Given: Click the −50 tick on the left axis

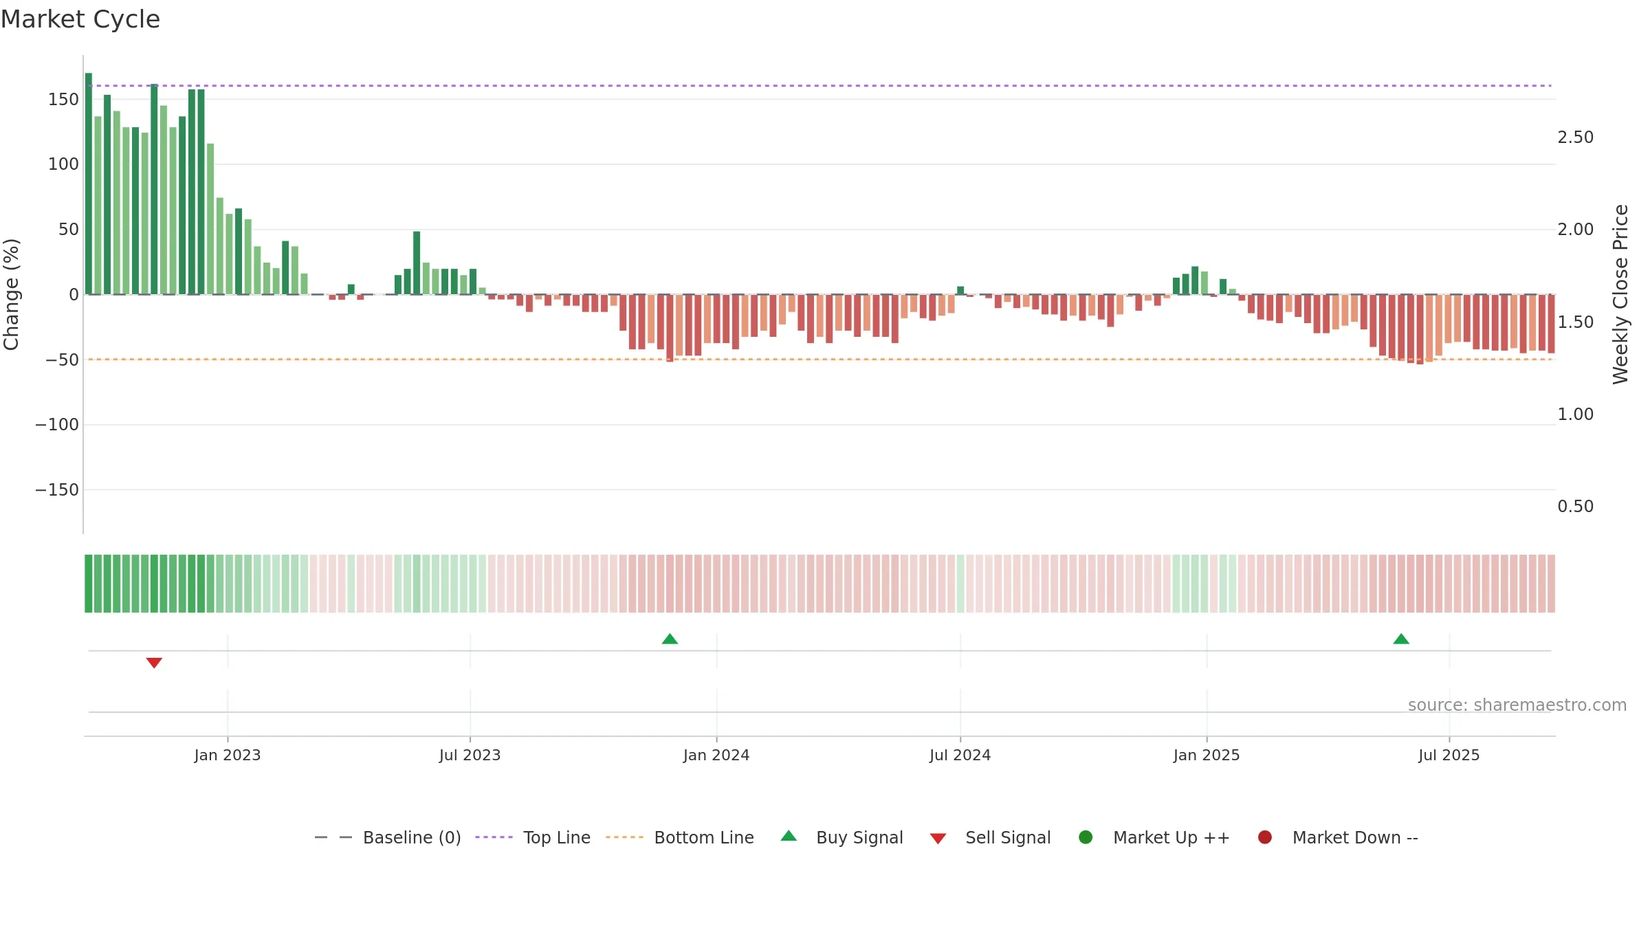Looking at the screenshot, I should pyautogui.click(x=62, y=360).
